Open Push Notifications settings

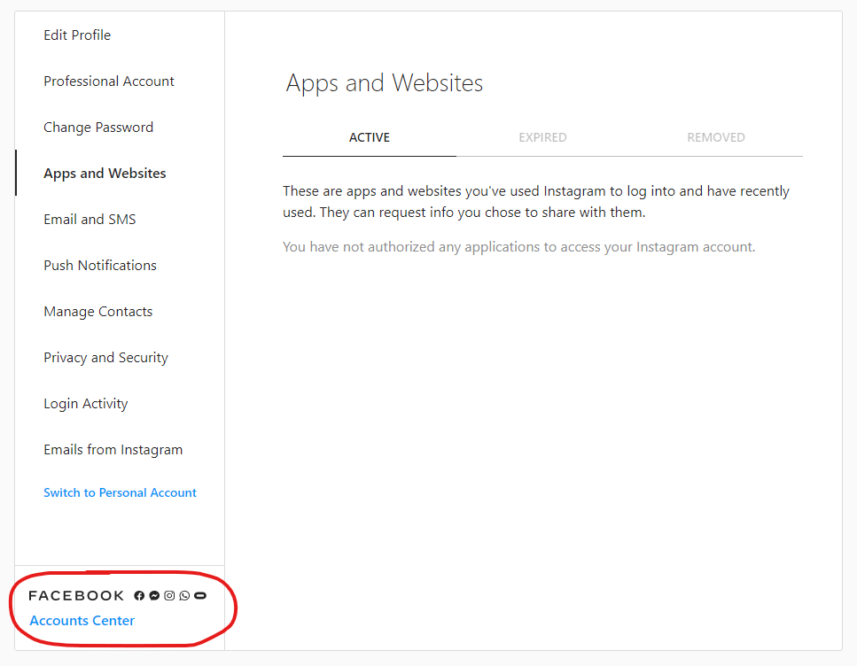(100, 266)
